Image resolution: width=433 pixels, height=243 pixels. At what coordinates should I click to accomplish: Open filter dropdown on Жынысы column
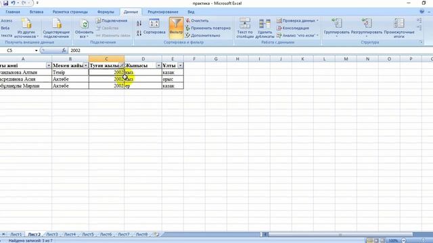click(158, 65)
